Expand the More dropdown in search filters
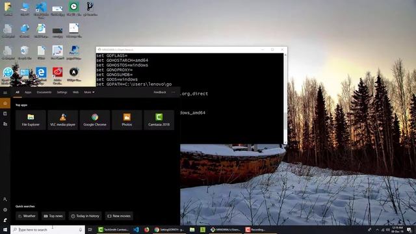Viewport: 416px width, 234px height. click(89, 92)
